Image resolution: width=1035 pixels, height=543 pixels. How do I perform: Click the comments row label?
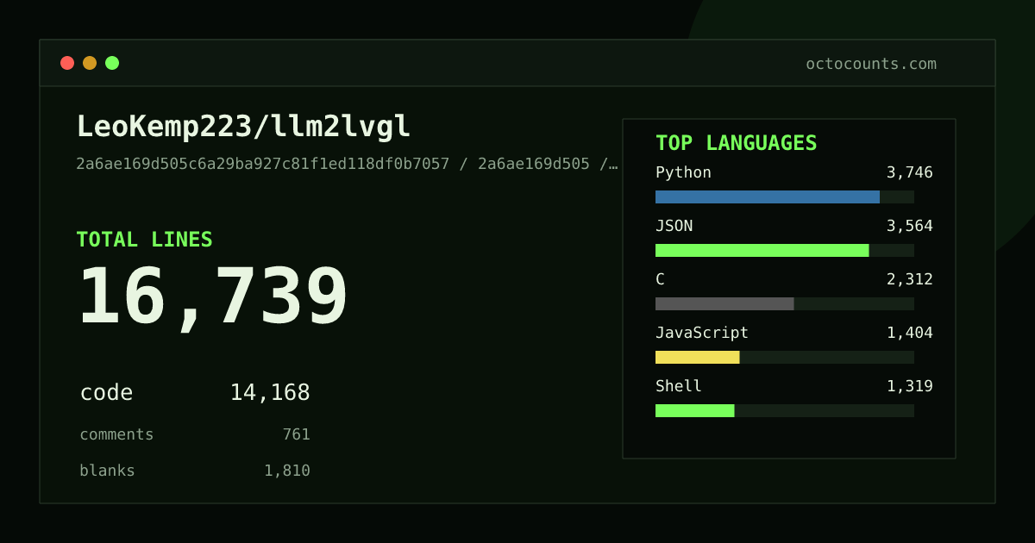116,434
